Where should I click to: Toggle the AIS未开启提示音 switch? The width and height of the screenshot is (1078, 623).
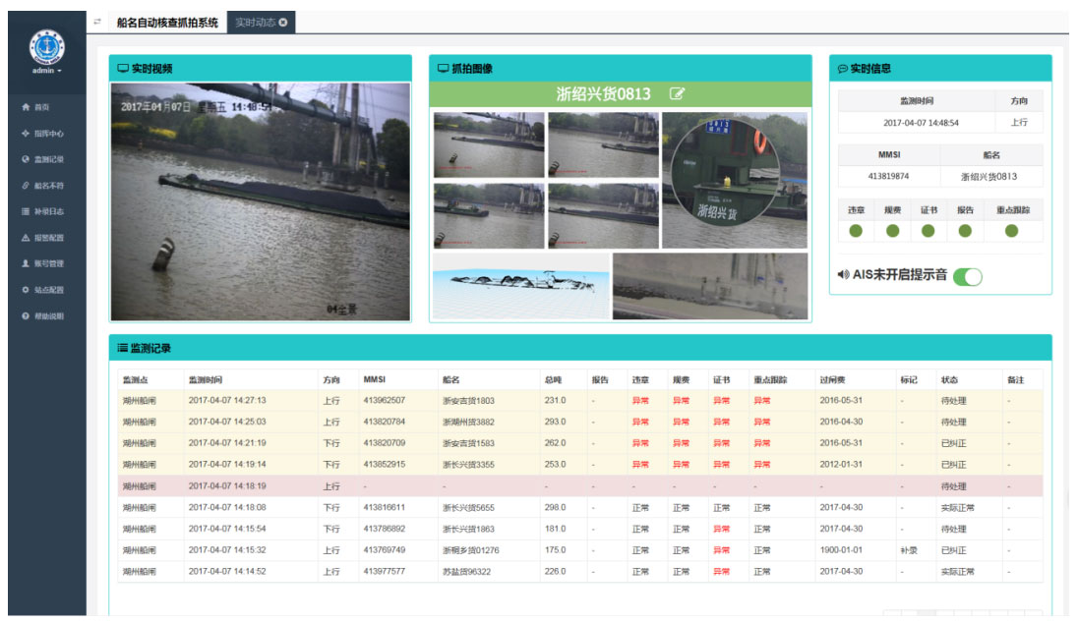968,276
